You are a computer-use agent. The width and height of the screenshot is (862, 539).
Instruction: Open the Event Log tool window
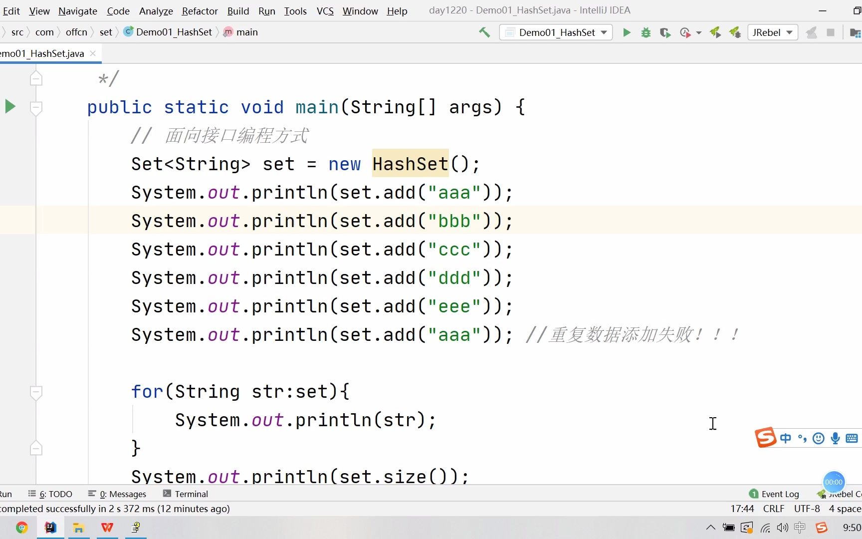click(x=774, y=494)
